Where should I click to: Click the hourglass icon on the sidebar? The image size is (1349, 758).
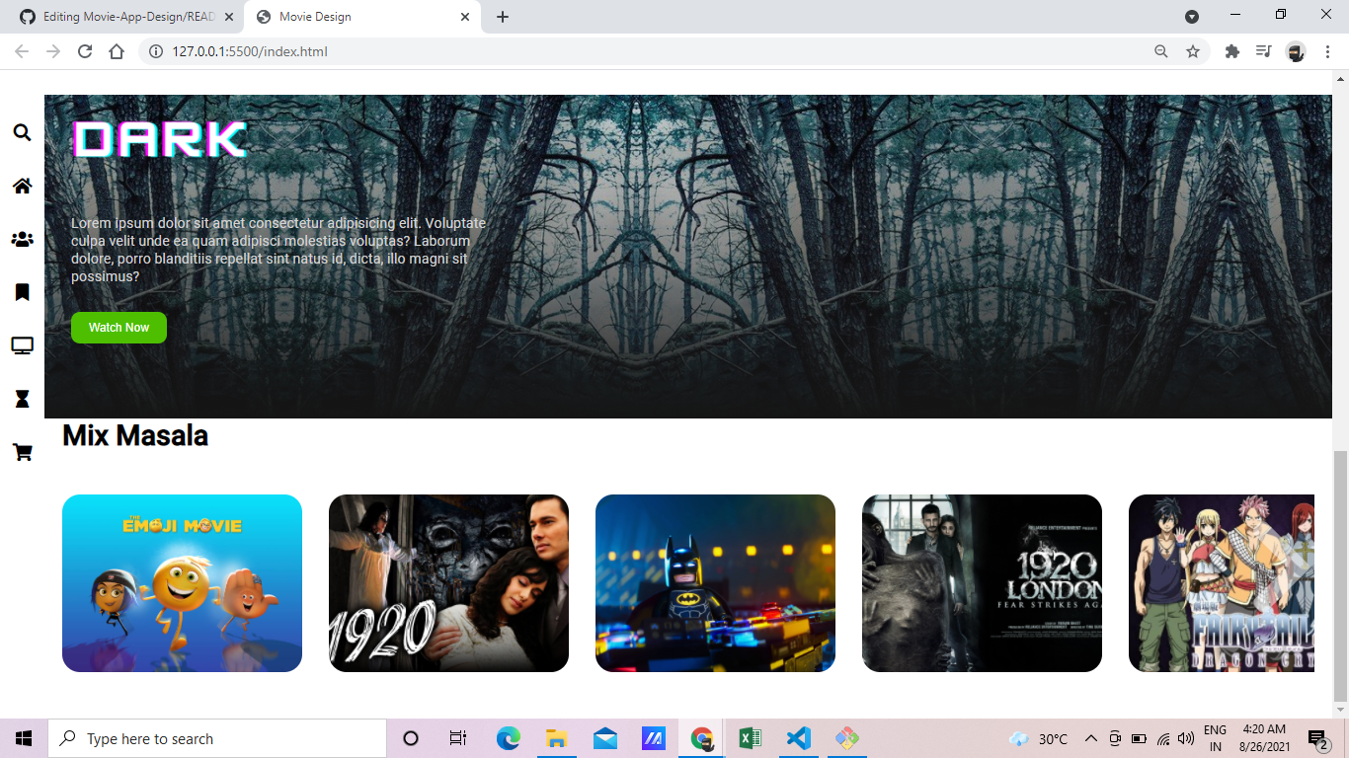tap(22, 399)
